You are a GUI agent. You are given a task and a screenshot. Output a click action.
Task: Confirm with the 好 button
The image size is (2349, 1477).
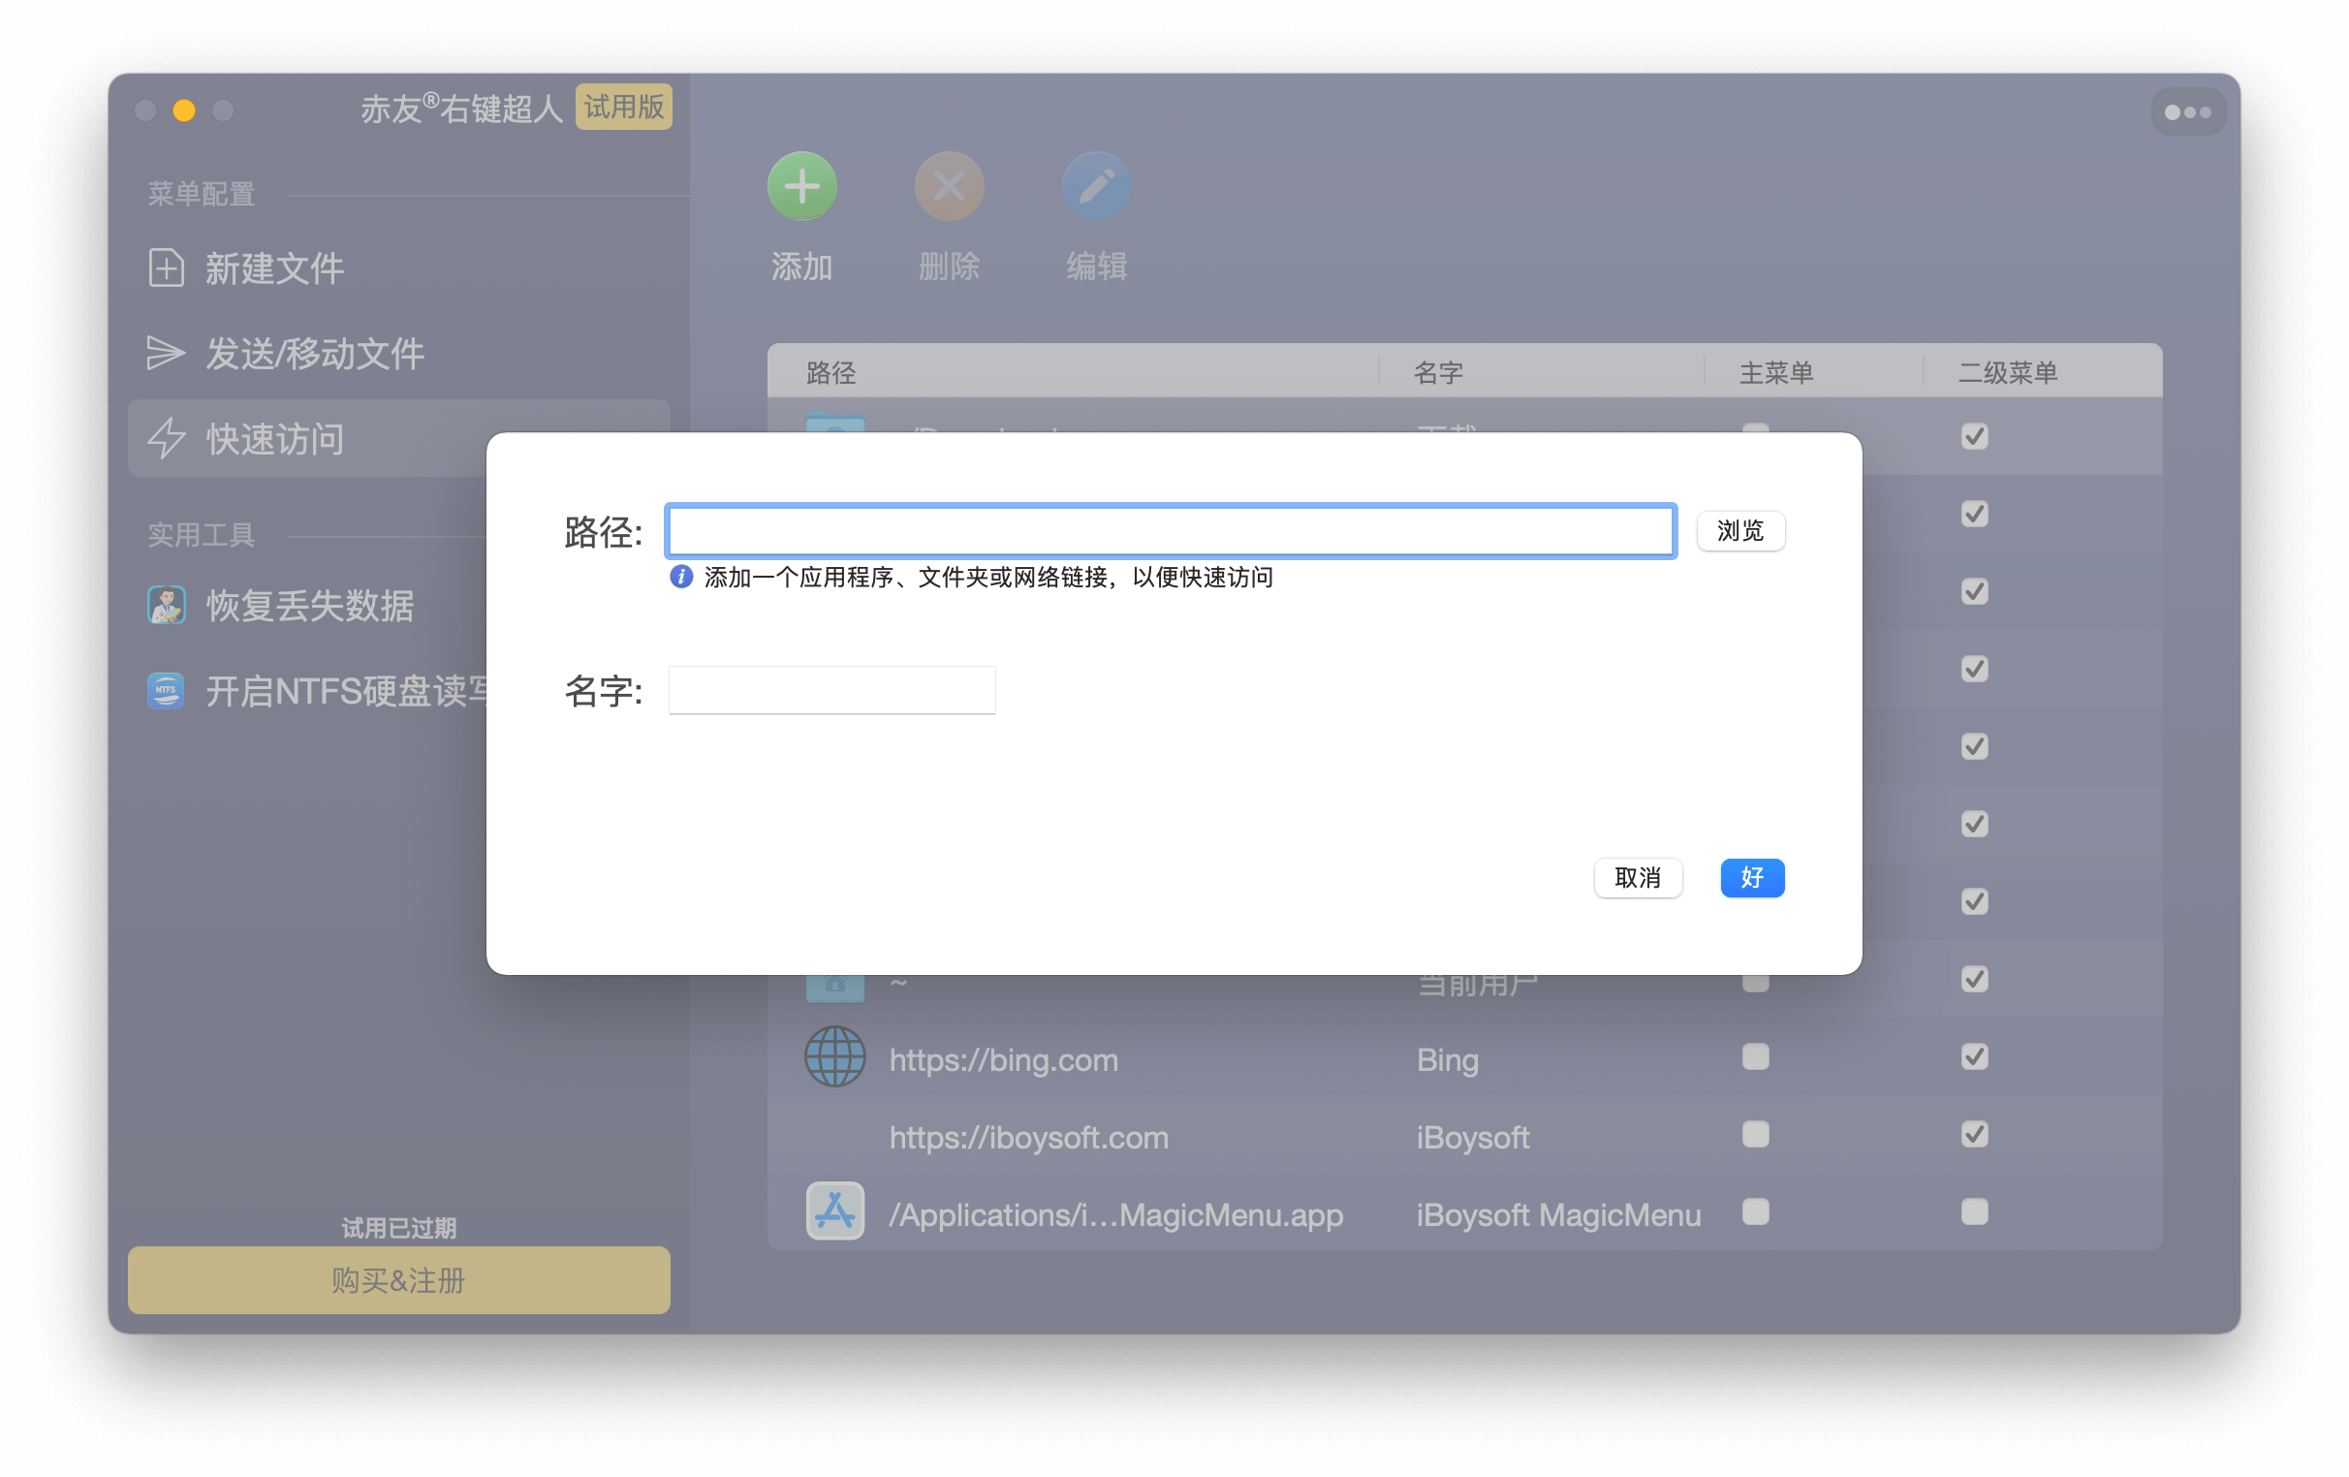click(x=1752, y=878)
